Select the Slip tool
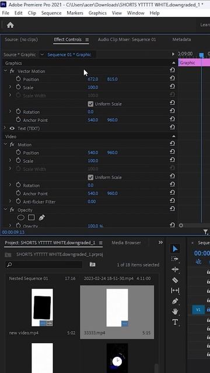This screenshot has height=373, width=210. tap(175, 290)
